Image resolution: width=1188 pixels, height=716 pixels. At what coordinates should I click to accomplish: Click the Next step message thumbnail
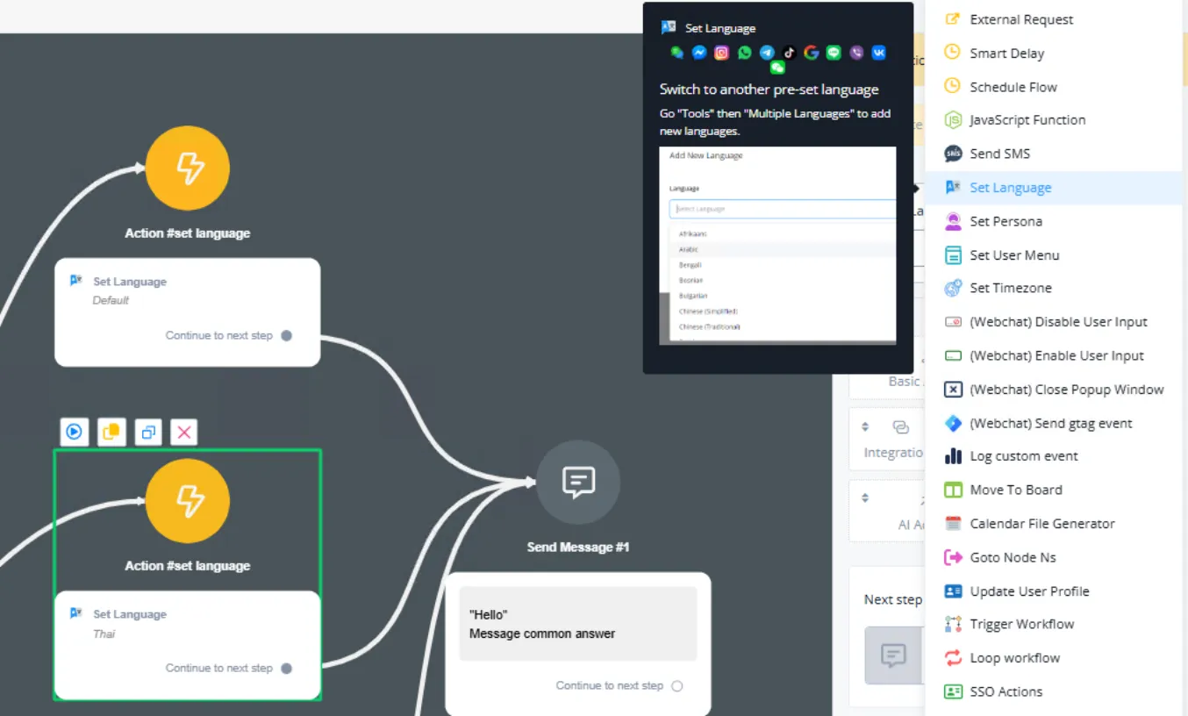coord(893,655)
